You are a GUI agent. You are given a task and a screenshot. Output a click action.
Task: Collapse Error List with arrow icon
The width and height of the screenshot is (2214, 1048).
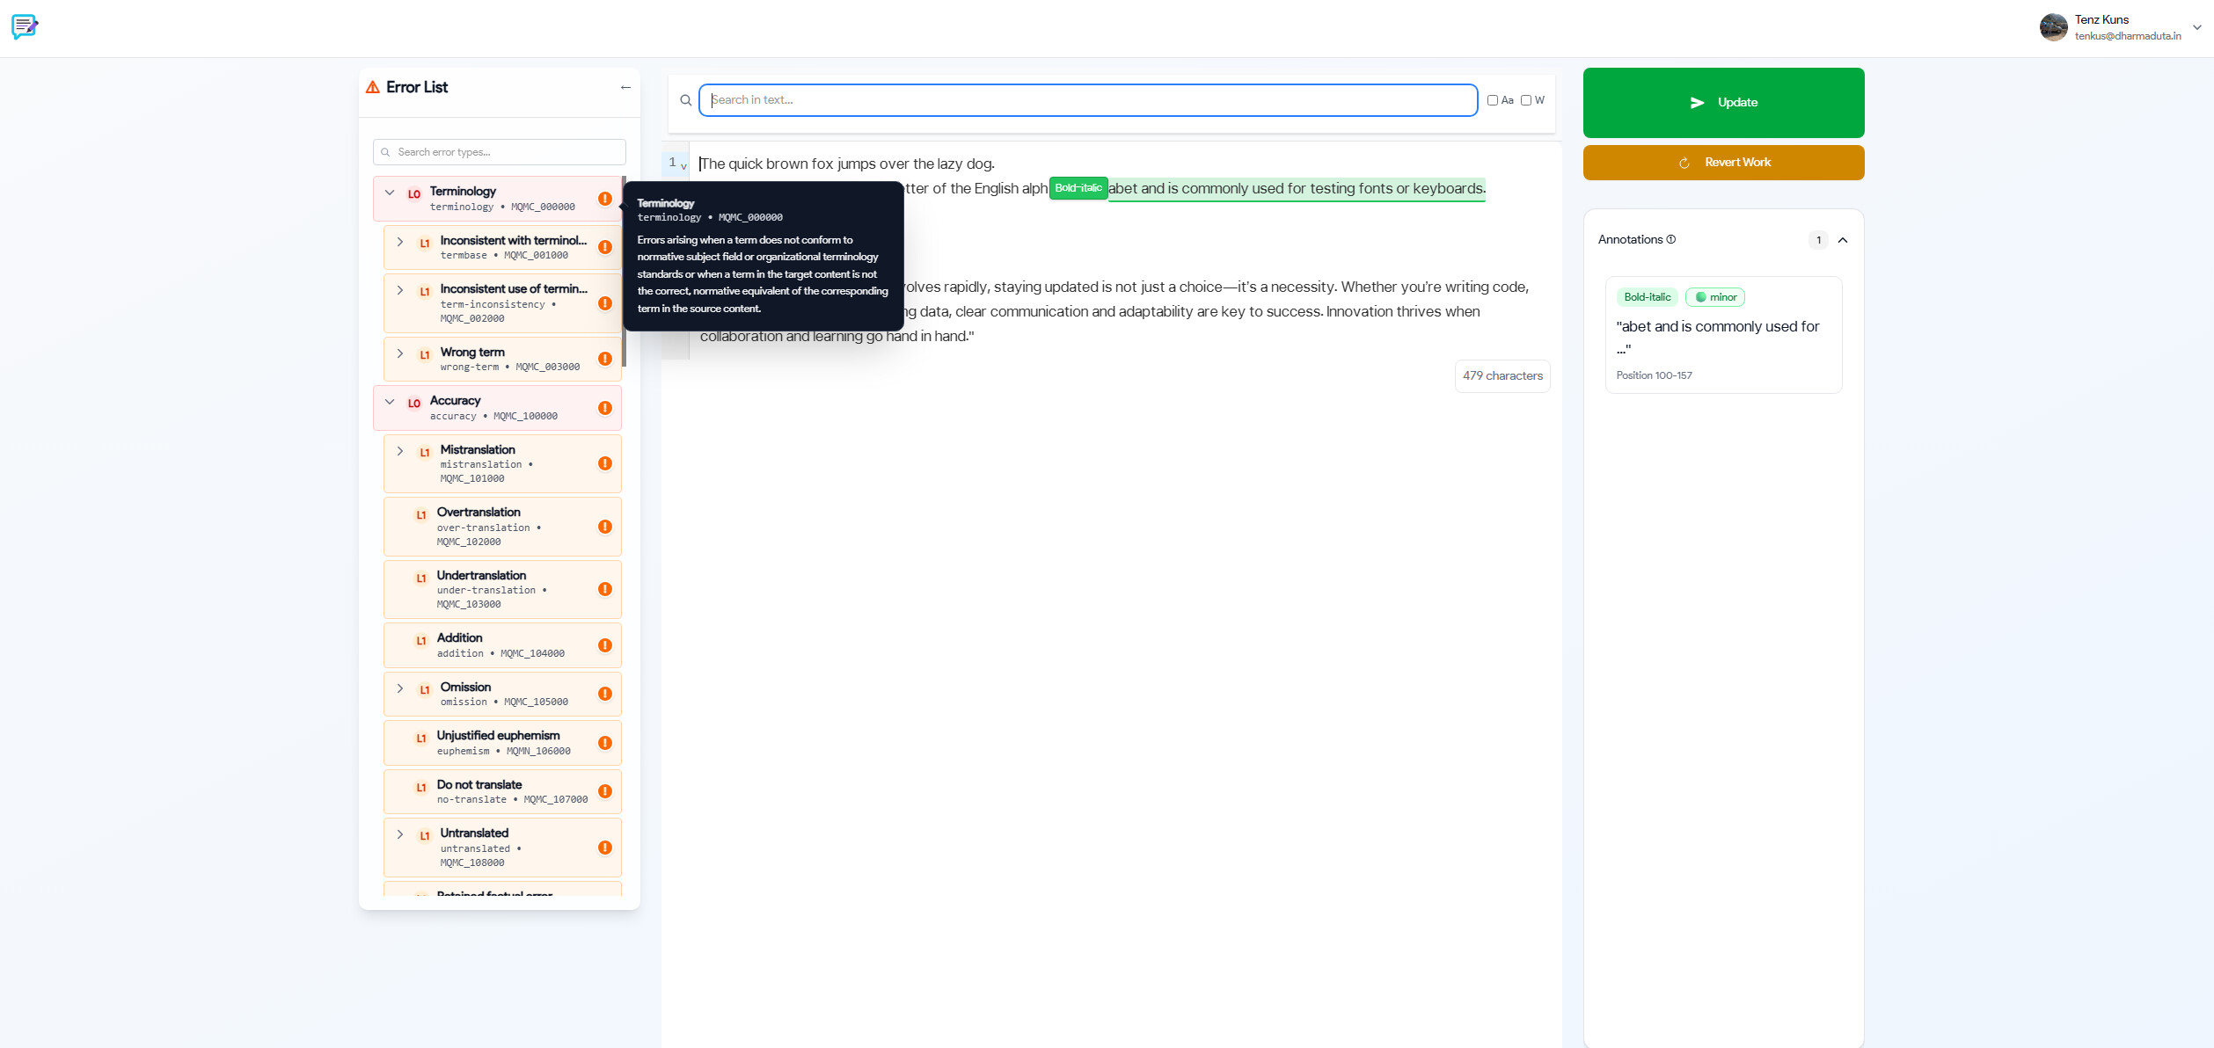pos(625,87)
